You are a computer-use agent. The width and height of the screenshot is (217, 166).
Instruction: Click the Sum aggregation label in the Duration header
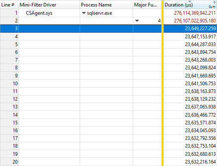(x=212, y=7)
